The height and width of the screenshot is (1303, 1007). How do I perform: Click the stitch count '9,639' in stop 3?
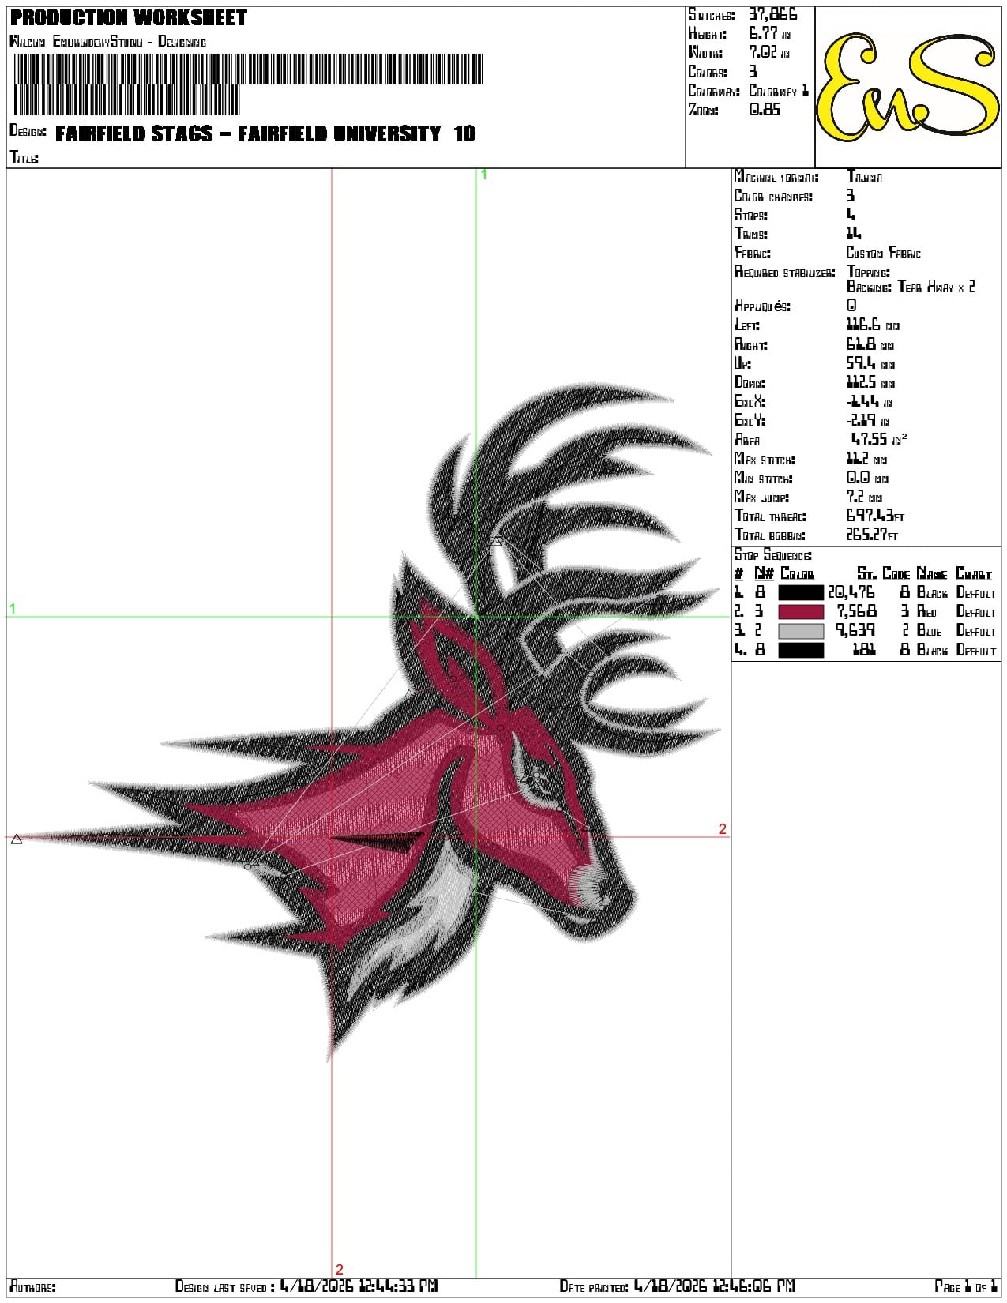pos(856,630)
